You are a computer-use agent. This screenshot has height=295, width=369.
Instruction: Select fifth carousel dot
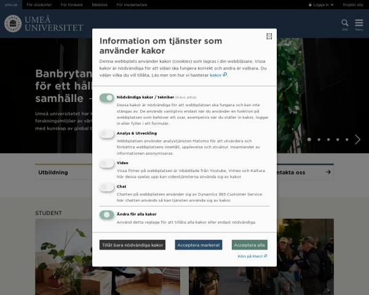pos(347,140)
